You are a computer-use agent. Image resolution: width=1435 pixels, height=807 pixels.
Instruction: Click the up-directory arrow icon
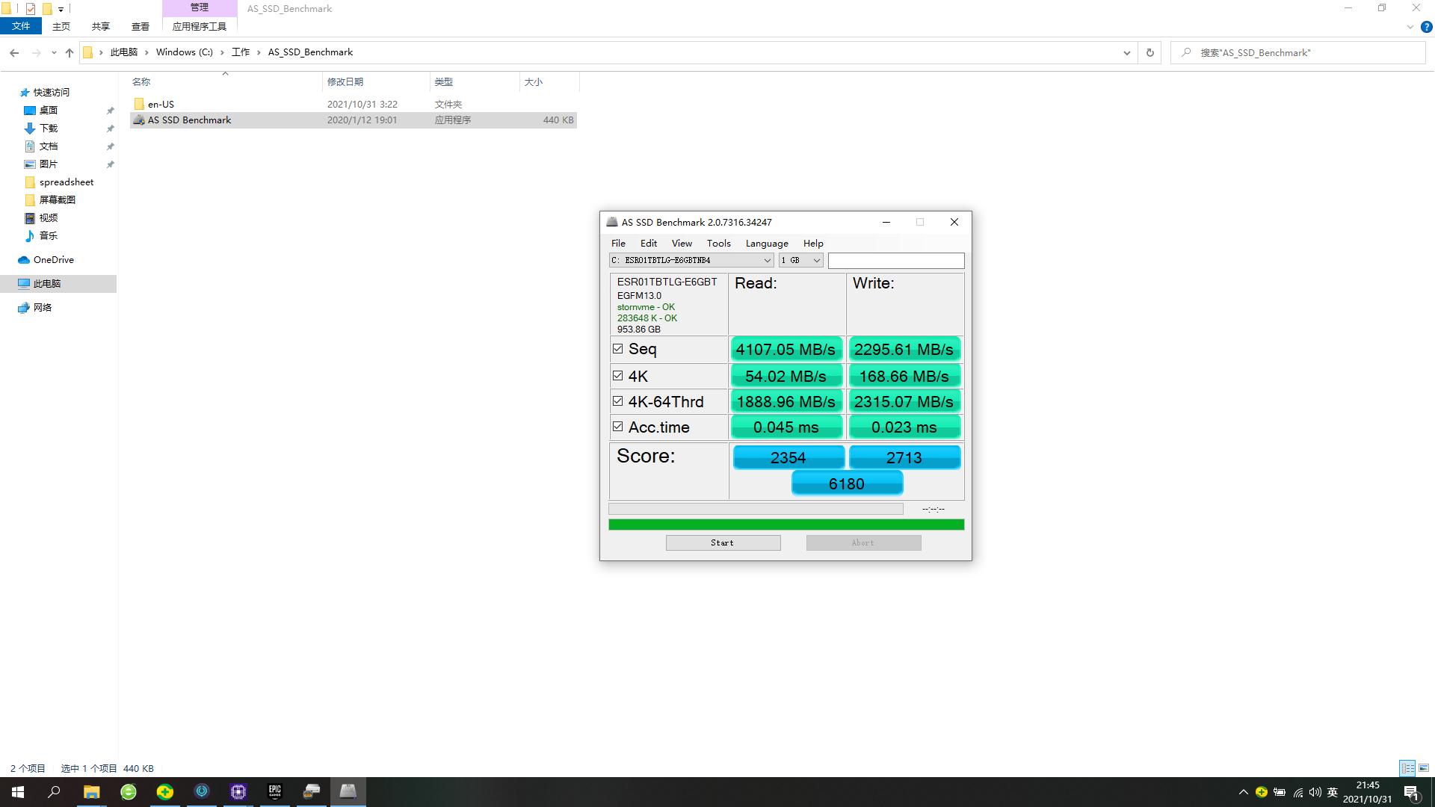[70, 52]
